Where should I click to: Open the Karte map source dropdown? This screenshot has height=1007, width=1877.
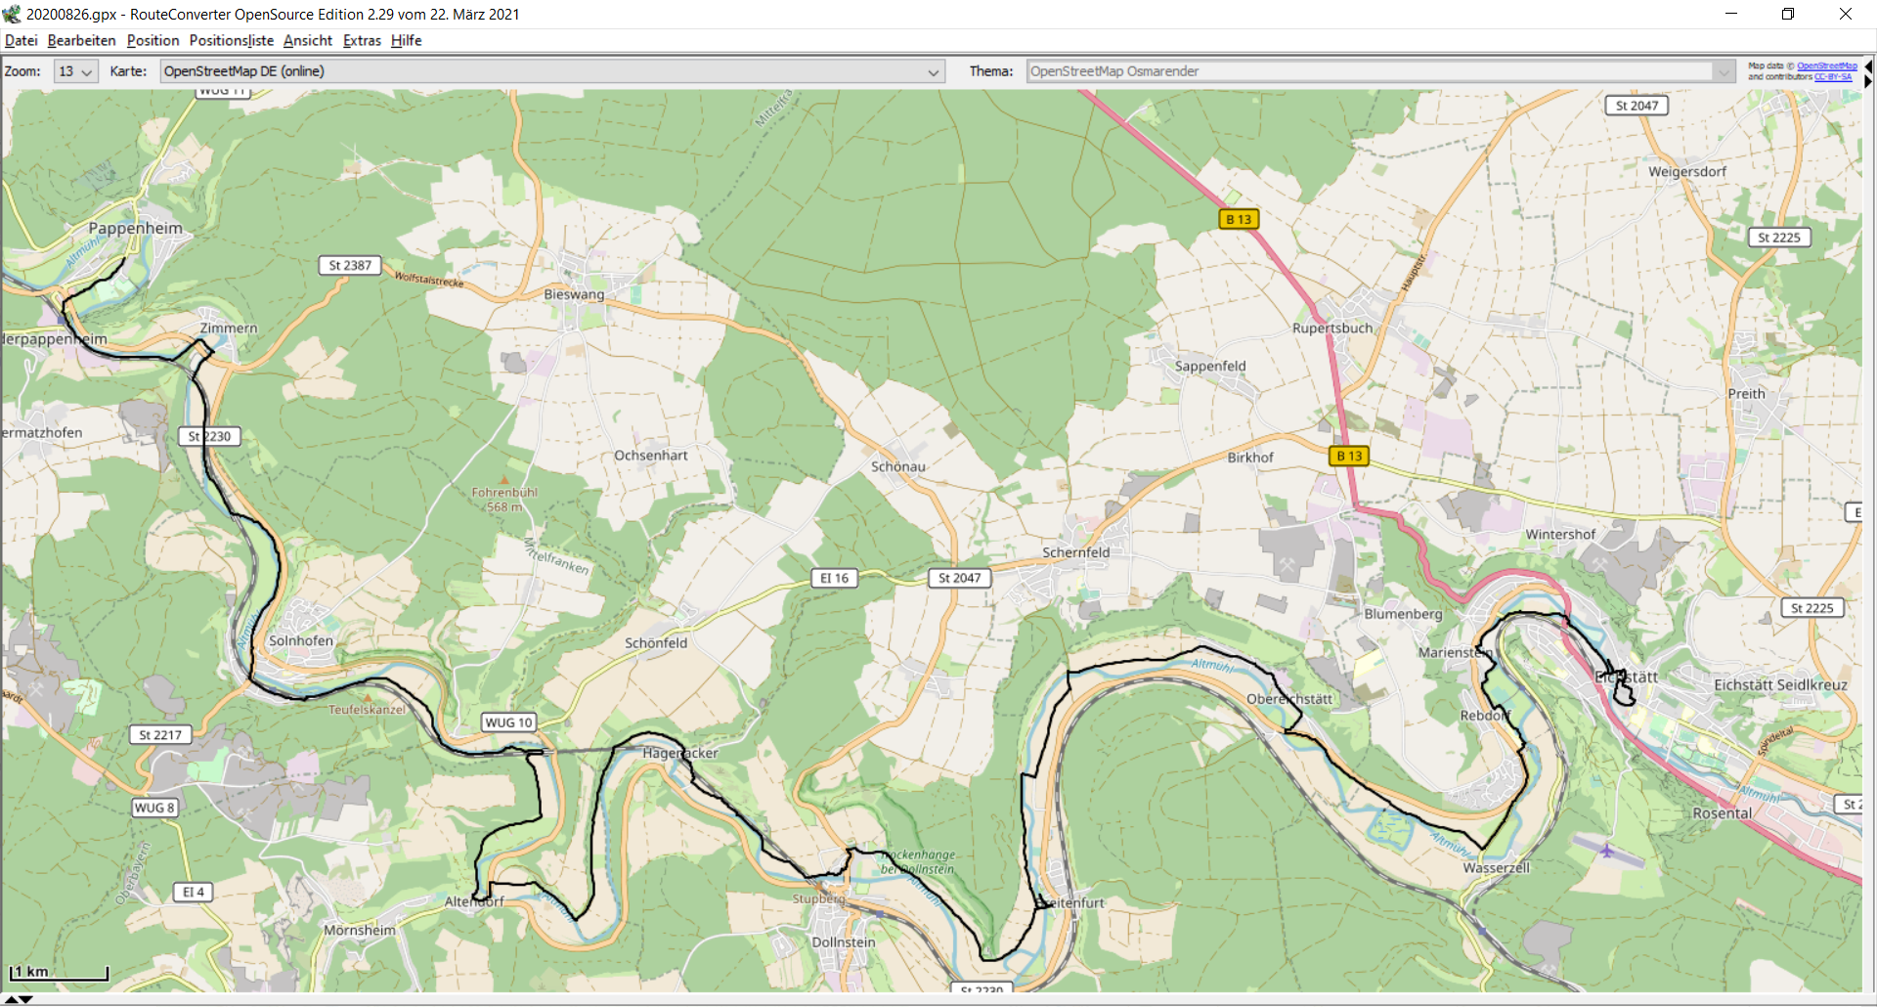tap(552, 71)
